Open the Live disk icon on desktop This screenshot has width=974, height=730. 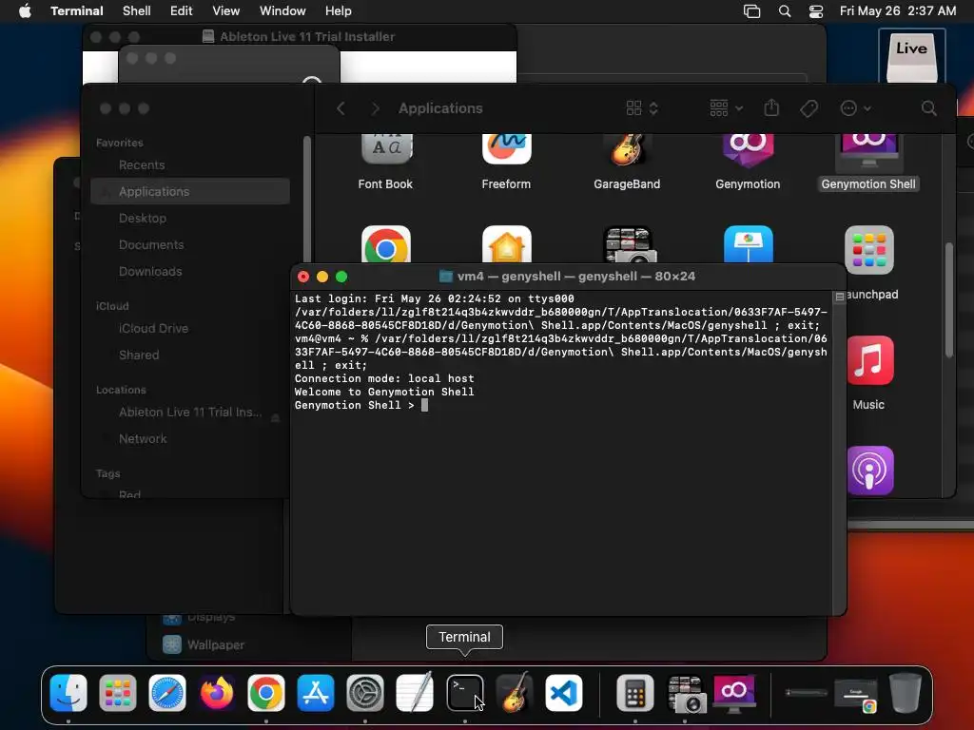point(912,57)
